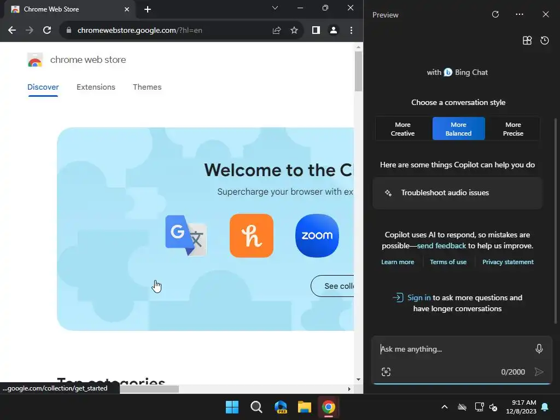
Task: Click the padlock site info icon
Action: (69, 31)
